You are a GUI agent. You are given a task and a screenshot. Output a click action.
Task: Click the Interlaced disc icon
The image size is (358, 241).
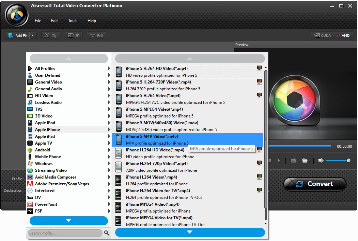pos(30,191)
